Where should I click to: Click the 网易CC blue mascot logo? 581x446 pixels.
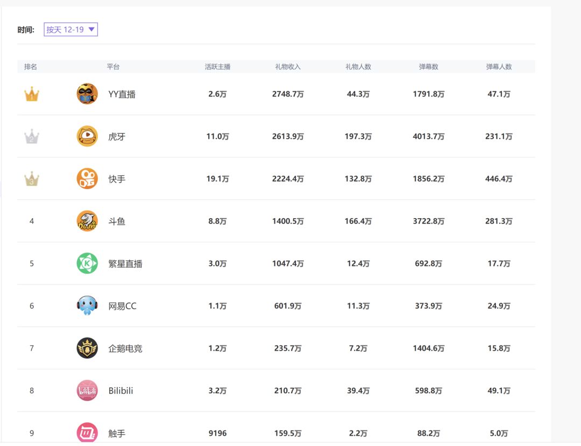click(x=87, y=306)
